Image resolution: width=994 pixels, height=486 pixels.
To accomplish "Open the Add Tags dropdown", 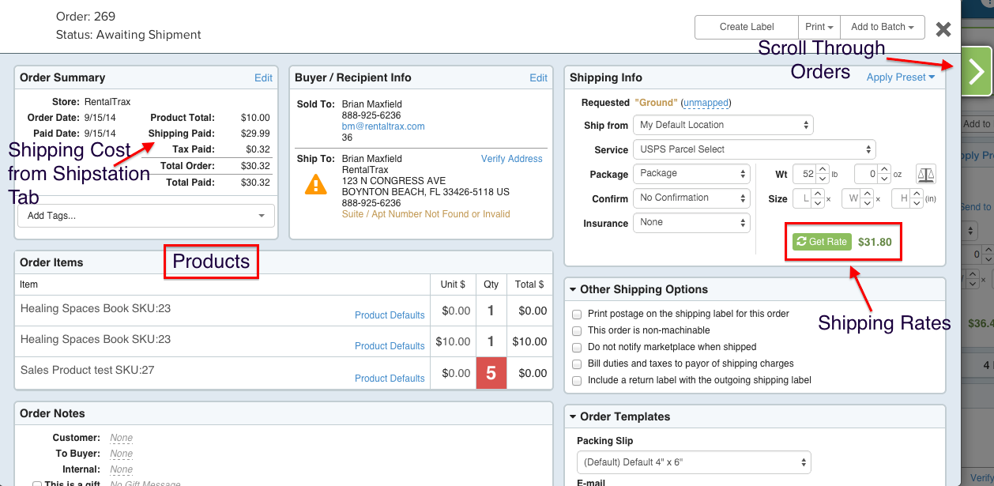I will tap(145, 216).
